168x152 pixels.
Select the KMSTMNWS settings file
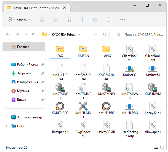click(x=130, y=91)
